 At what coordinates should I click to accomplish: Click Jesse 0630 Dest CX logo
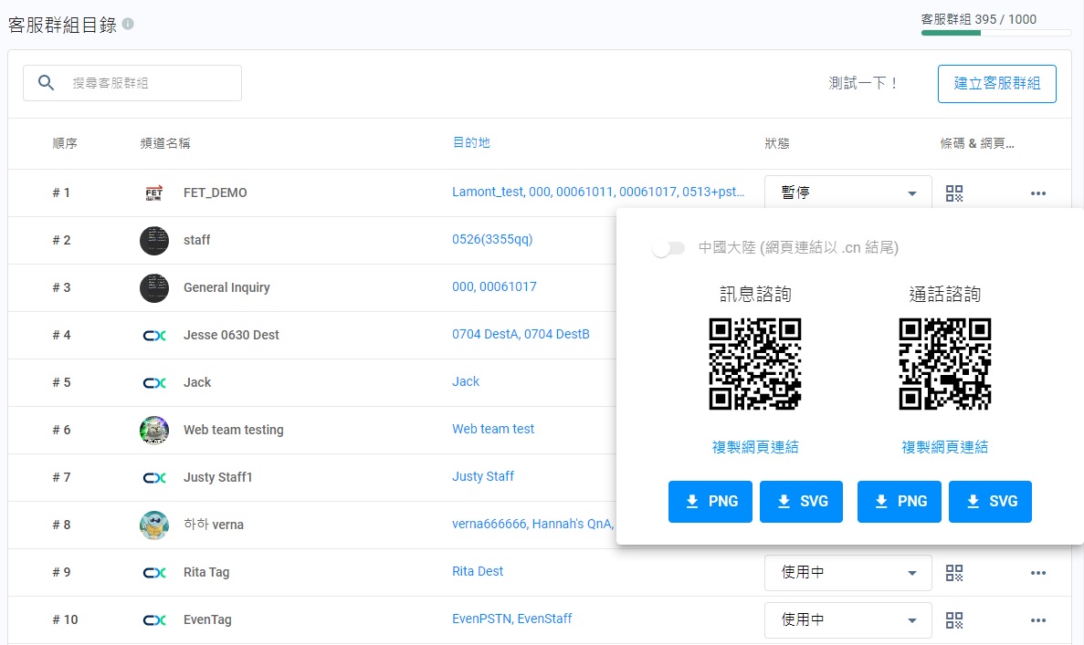point(154,336)
